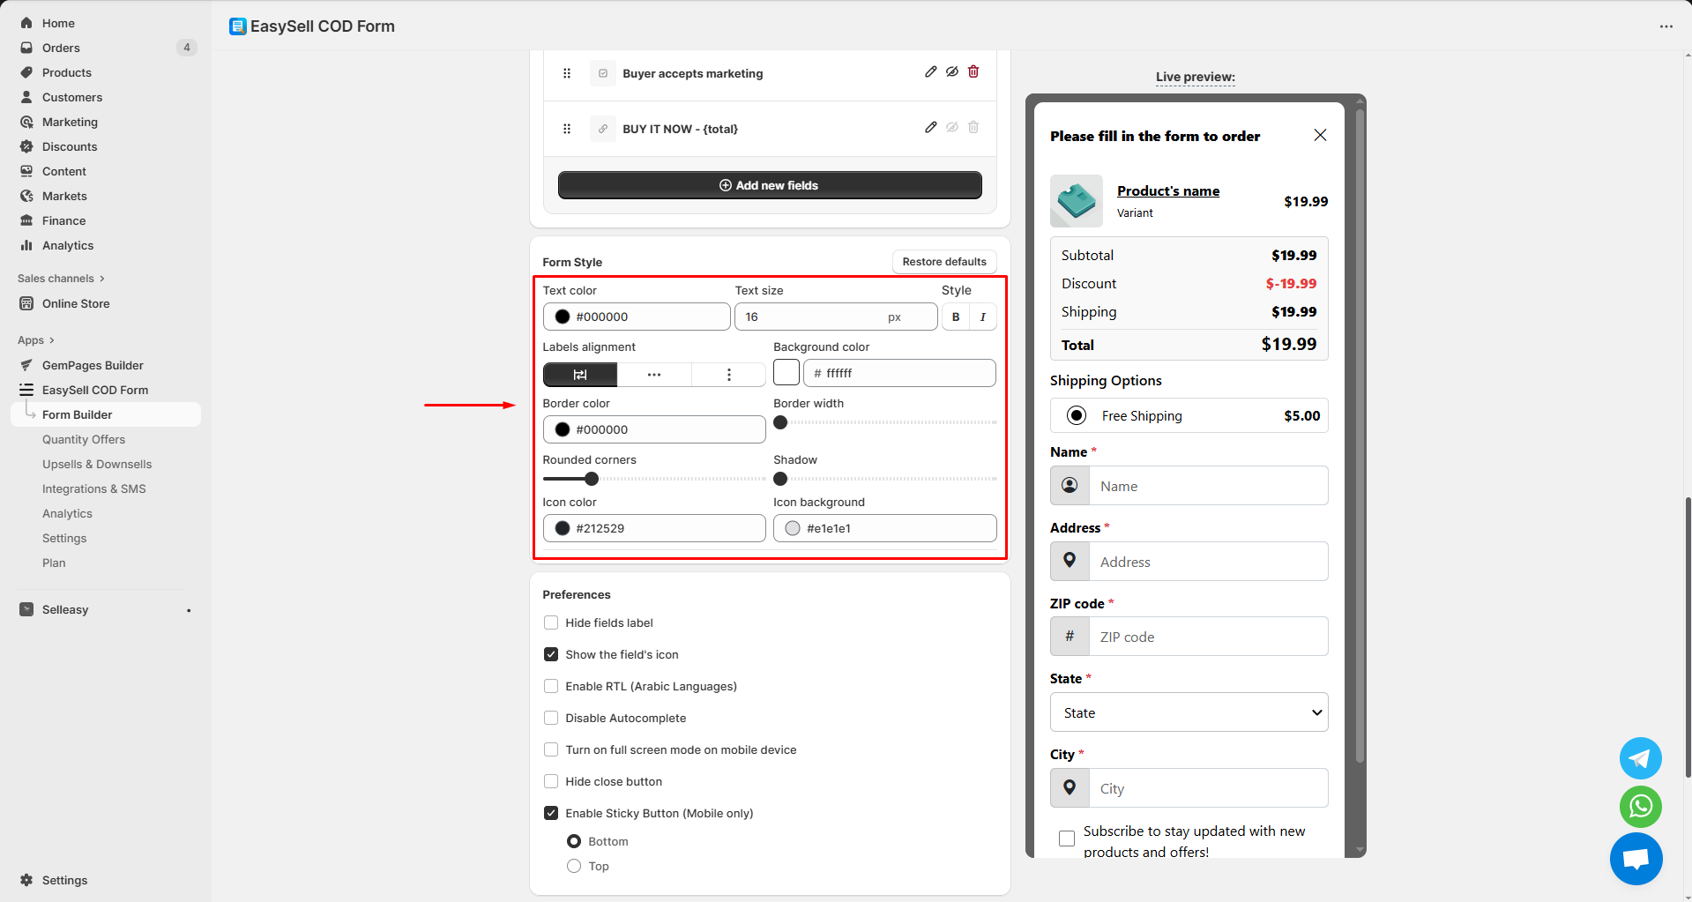Go to Upsells & Downsells
This screenshot has width=1692, height=902.
[97, 465]
